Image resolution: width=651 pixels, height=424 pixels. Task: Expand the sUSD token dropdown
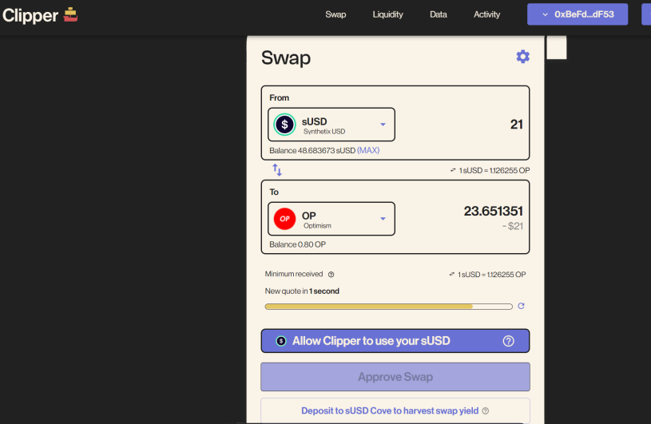coord(383,125)
